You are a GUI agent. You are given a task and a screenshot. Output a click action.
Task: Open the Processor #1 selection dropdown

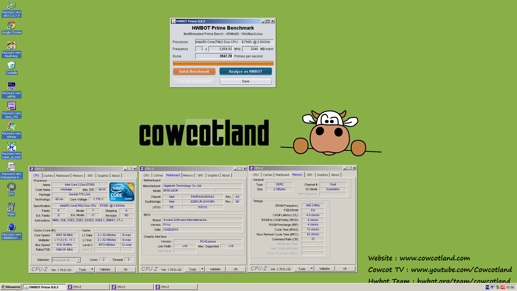point(78,260)
